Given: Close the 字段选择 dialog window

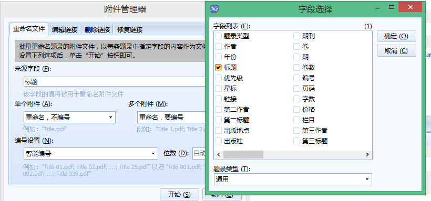Looking at the screenshot, I should [x=410, y=7].
